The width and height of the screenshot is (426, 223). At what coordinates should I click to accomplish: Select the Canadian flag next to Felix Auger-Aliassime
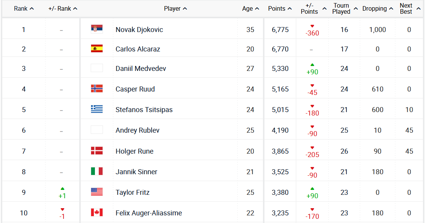[97, 212]
